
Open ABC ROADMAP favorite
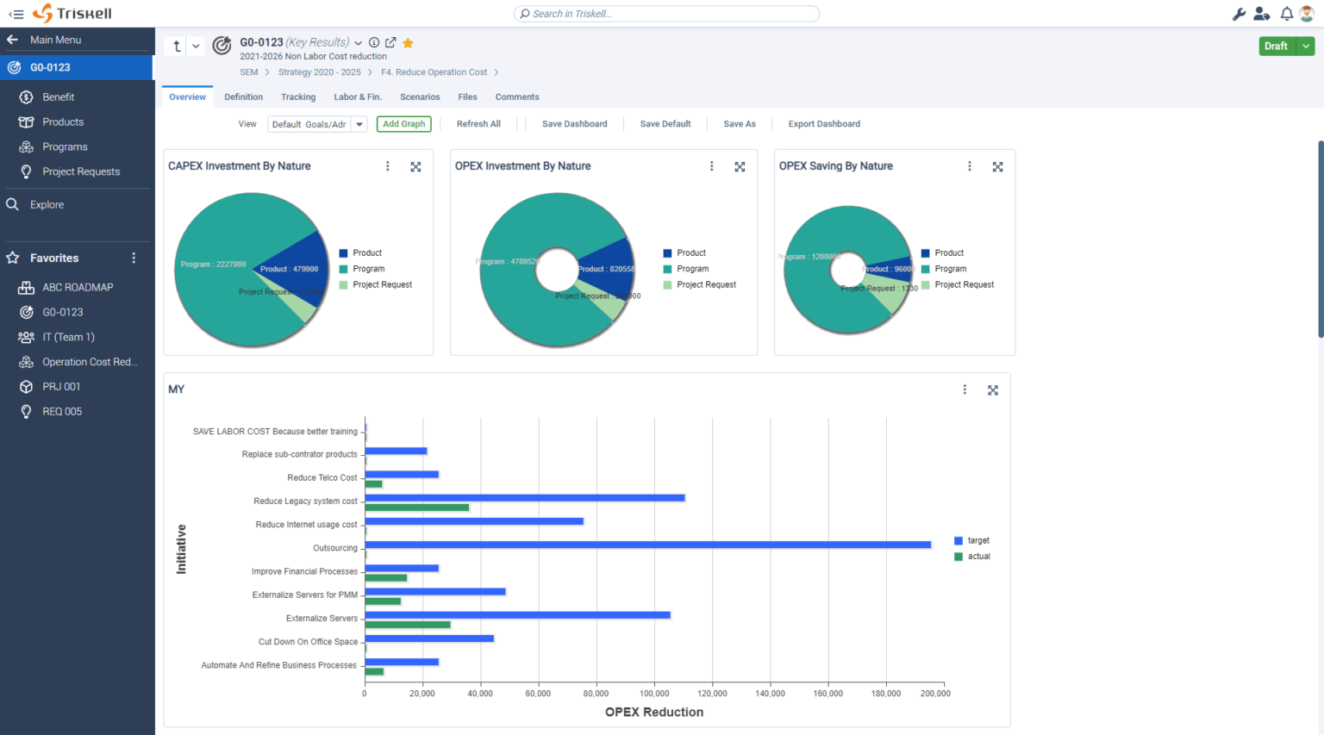click(78, 287)
